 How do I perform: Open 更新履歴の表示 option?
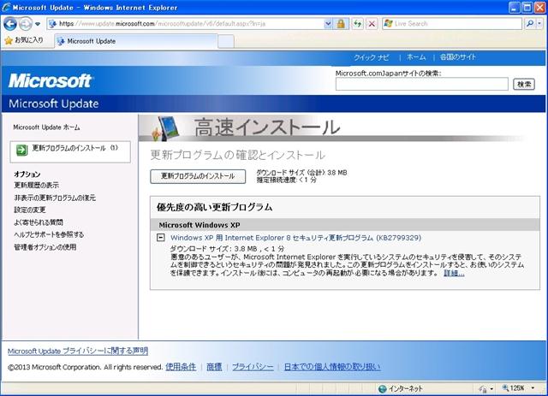[36, 185]
